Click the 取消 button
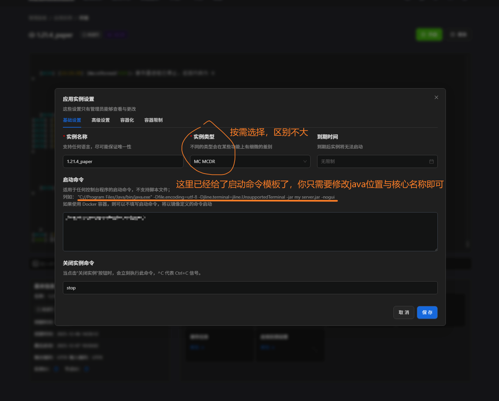Screen dimensions: 499x401 (404, 312)
